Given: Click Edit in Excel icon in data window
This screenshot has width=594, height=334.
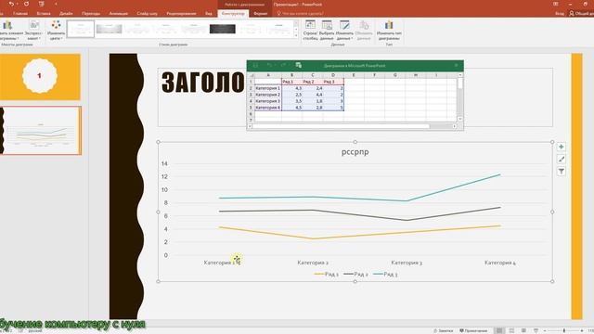Looking at the screenshot, I should coord(299,65).
